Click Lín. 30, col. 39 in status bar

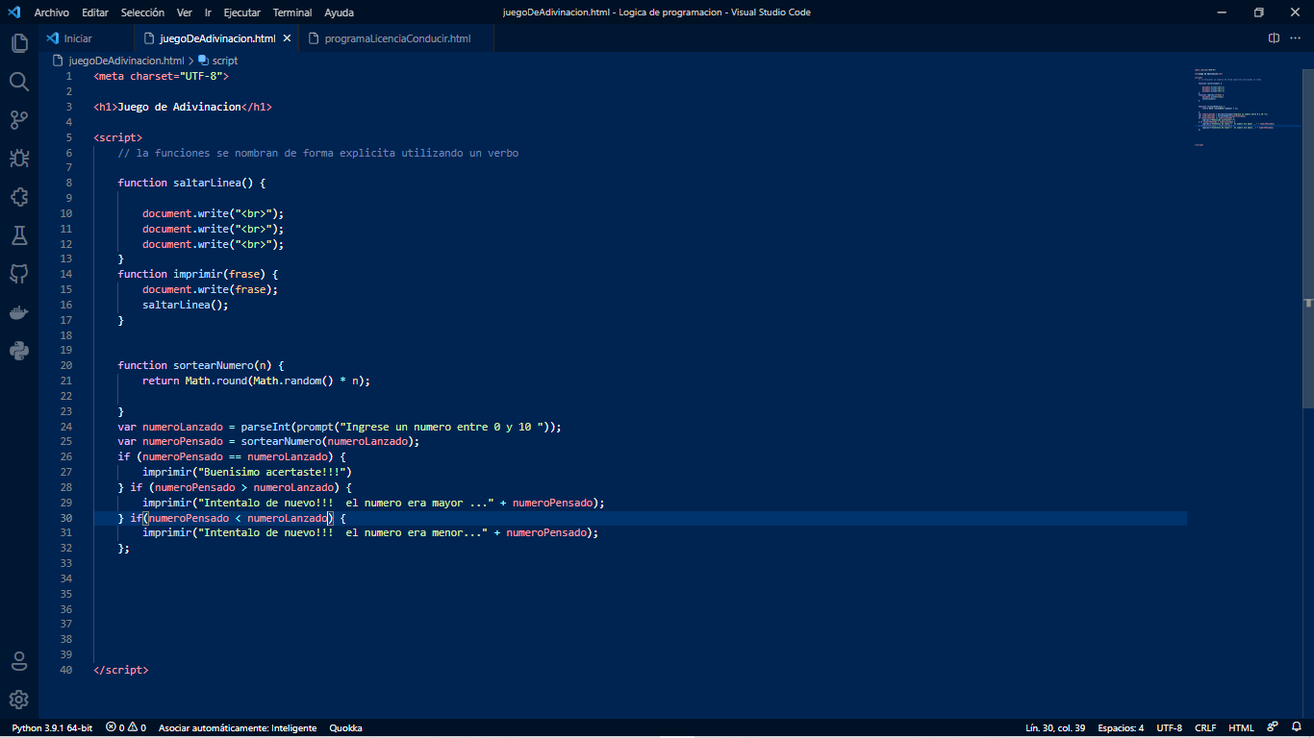[1055, 727]
